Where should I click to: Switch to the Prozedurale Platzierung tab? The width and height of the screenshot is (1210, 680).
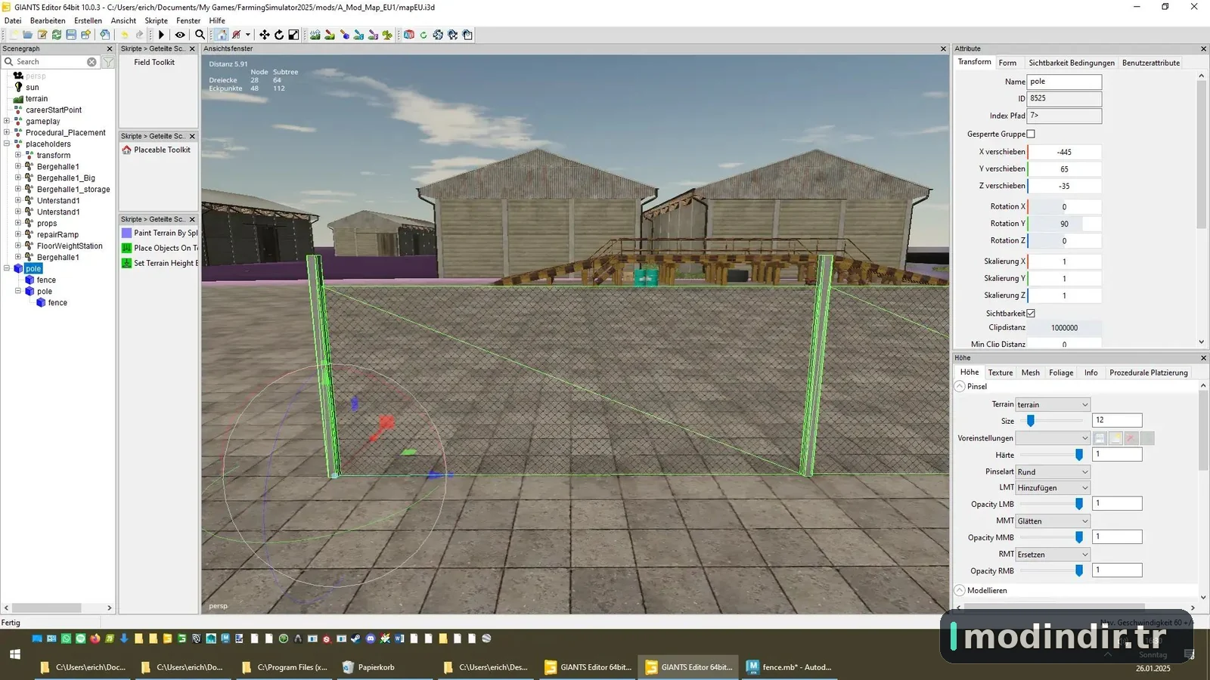pyautogui.click(x=1148, y=372)
